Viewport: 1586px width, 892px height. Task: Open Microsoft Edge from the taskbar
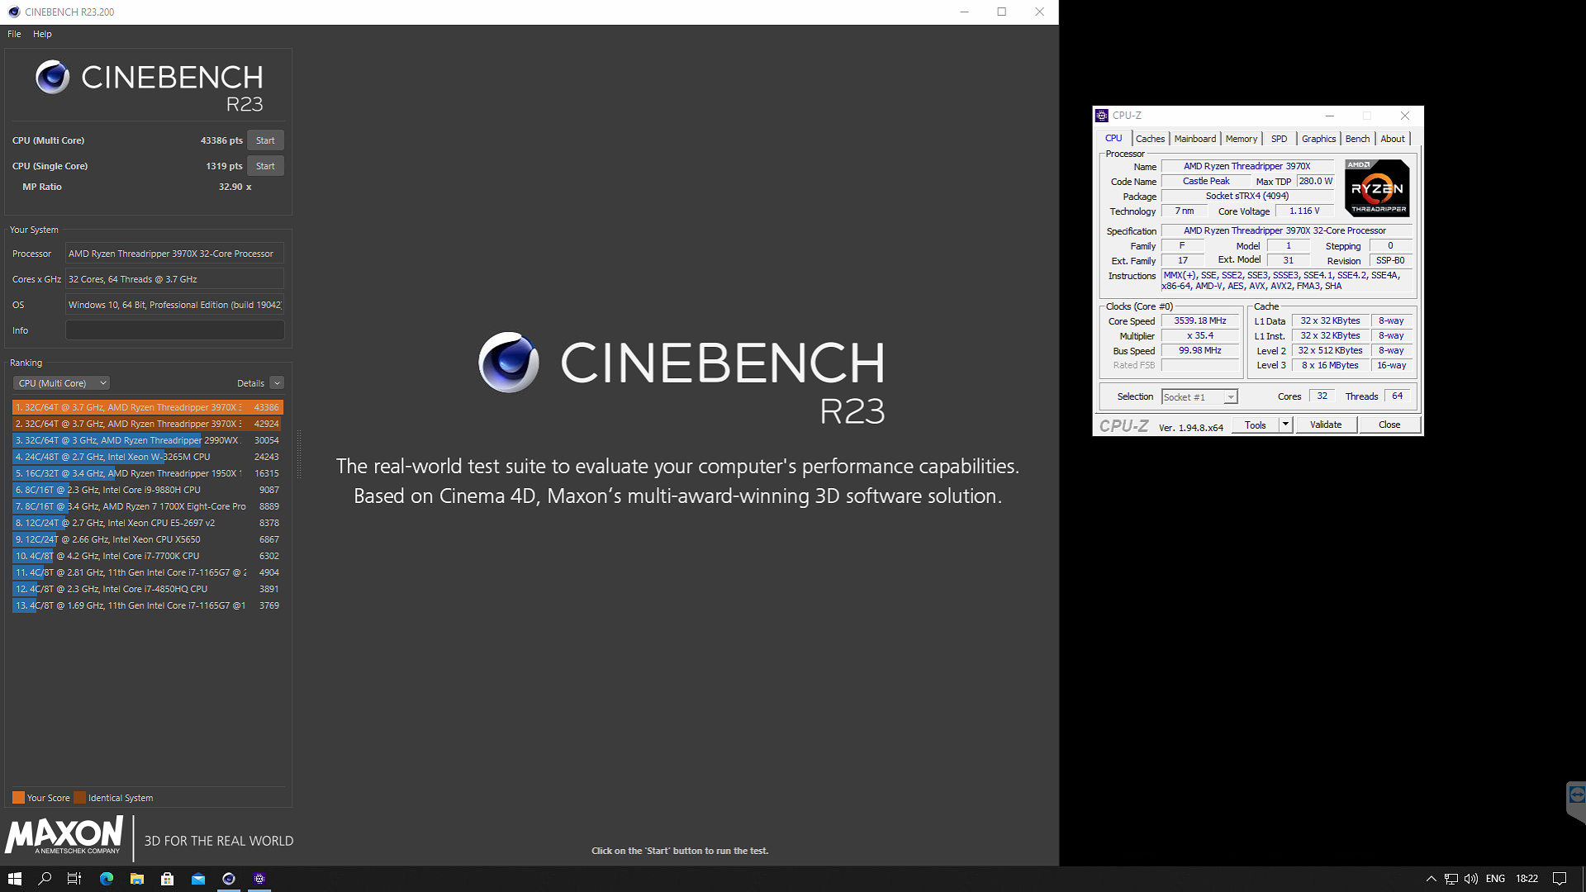tap(107, 879)
